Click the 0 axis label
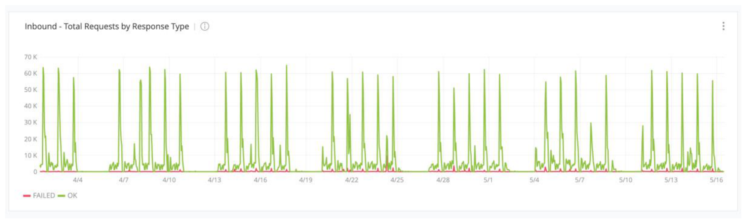 pos(35,172)
